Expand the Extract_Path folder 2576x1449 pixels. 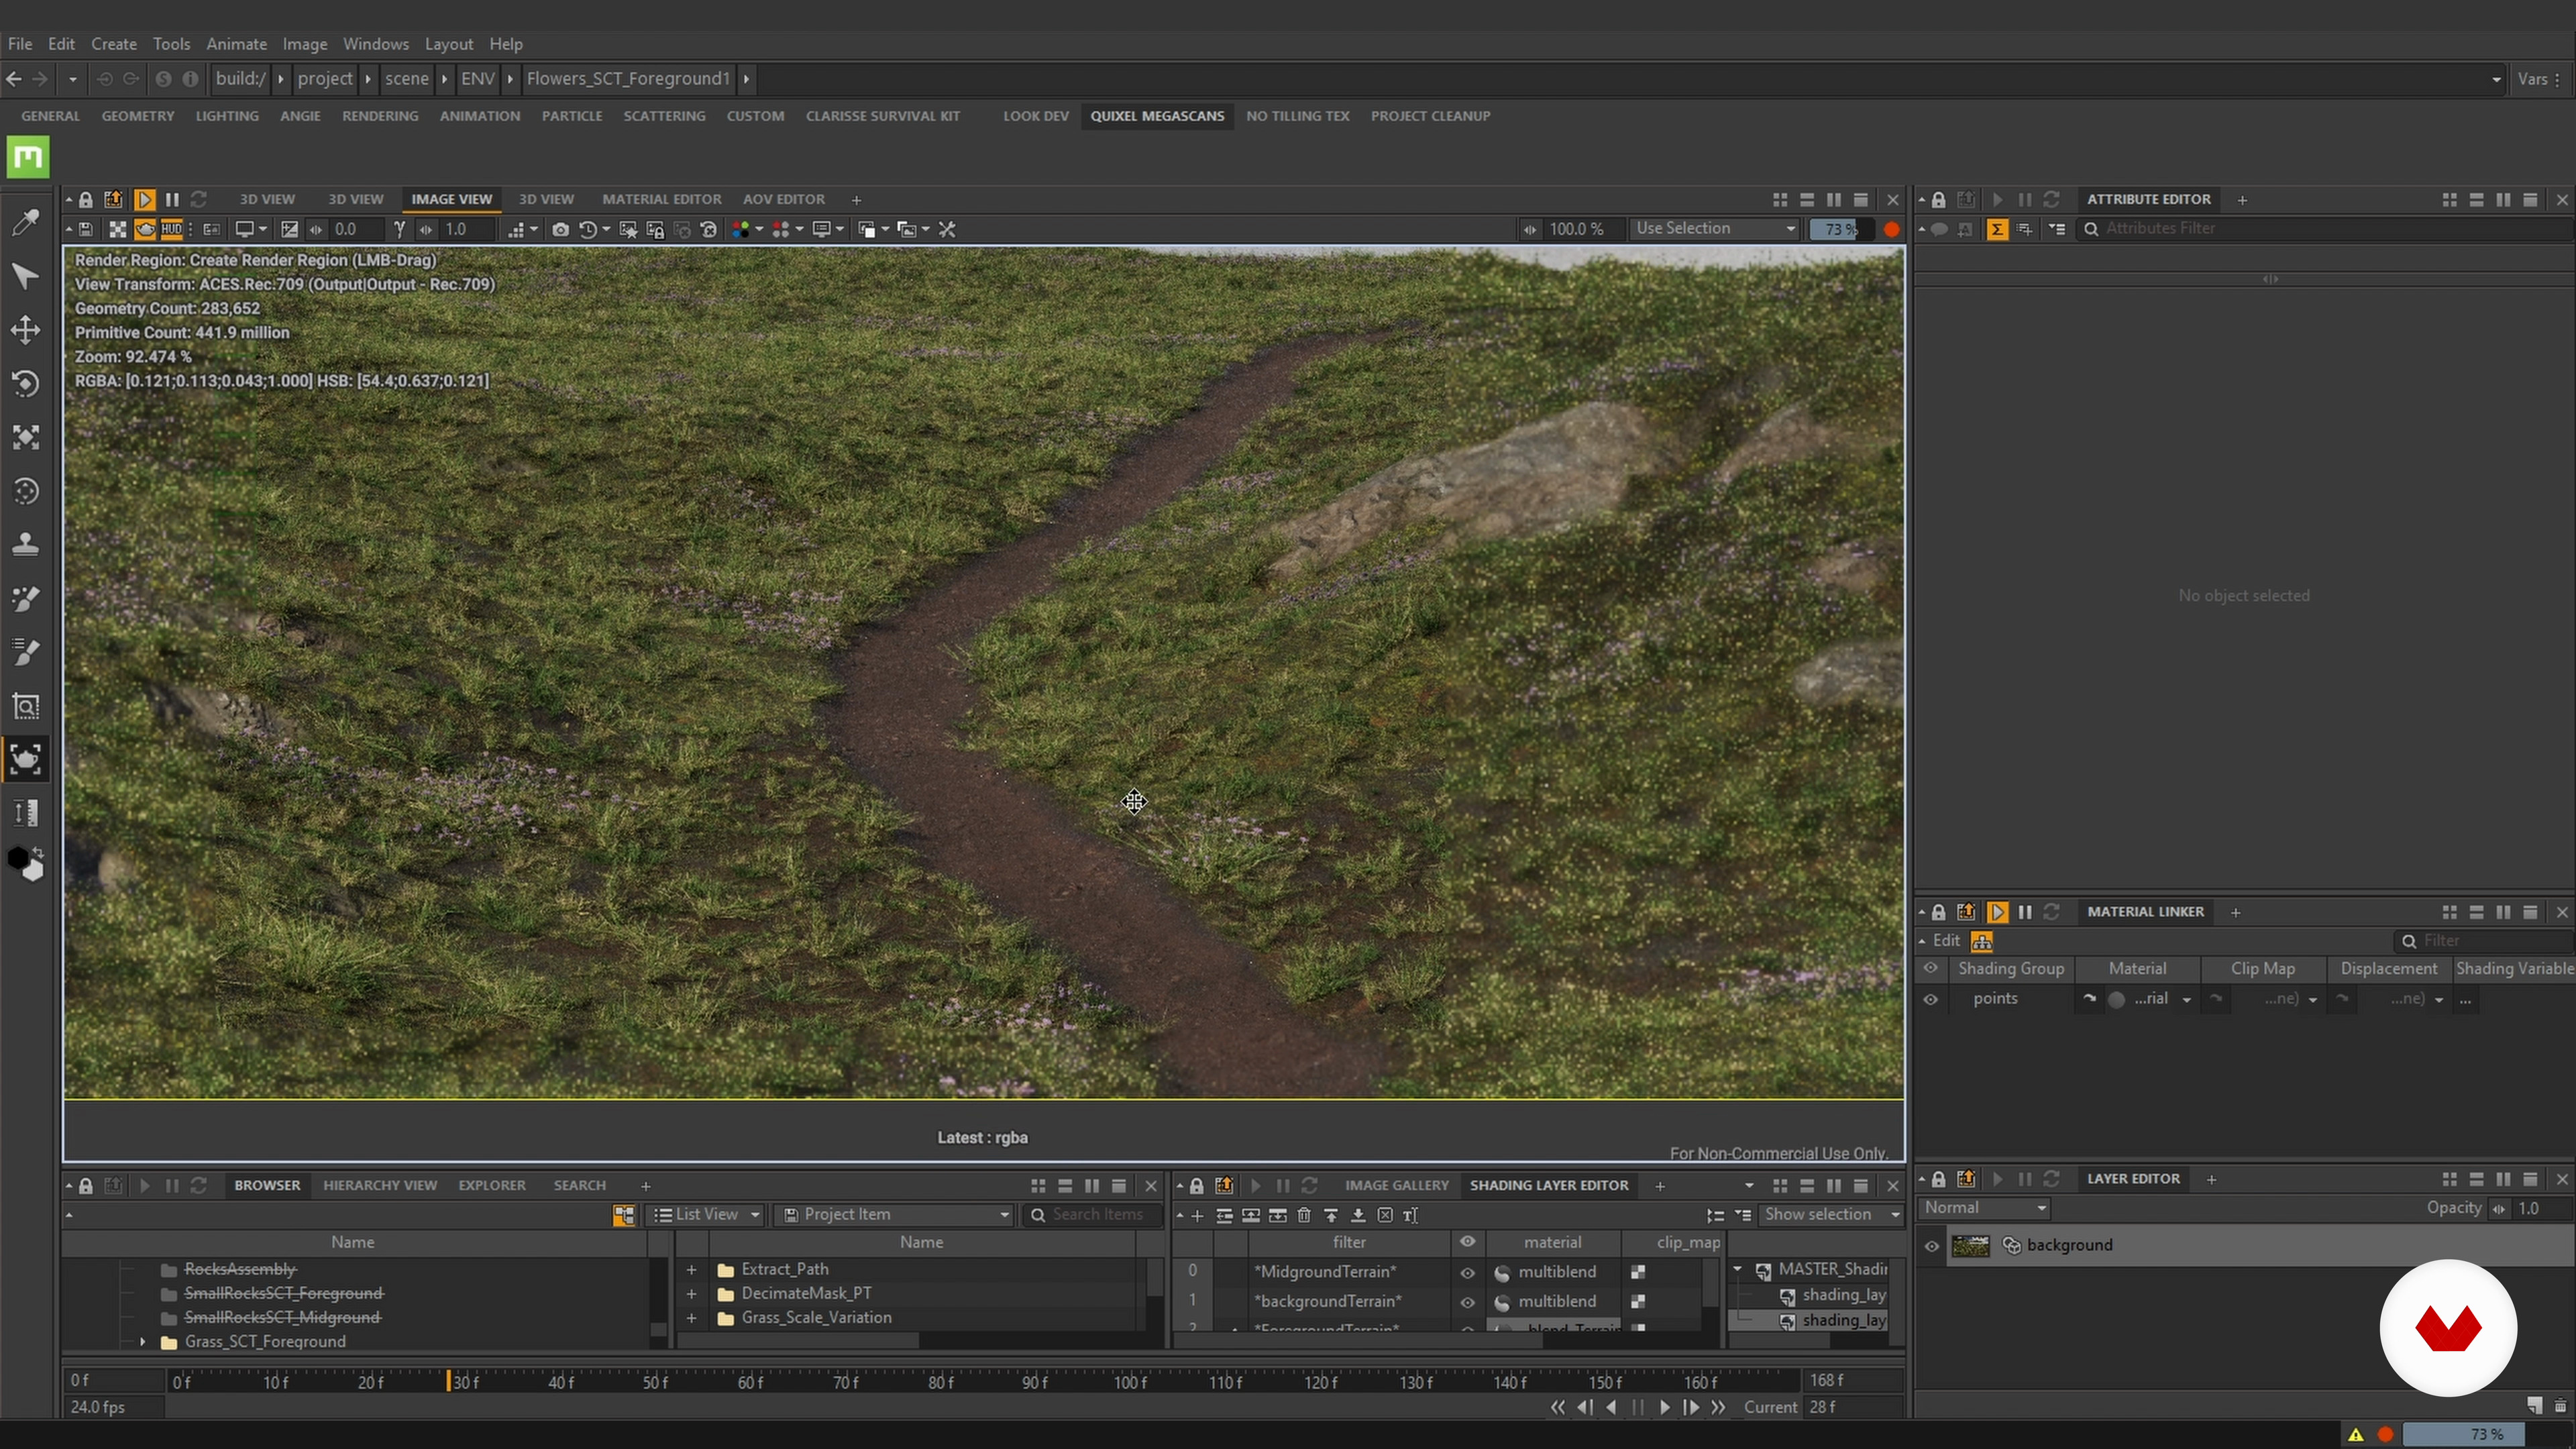point(691,1270)
